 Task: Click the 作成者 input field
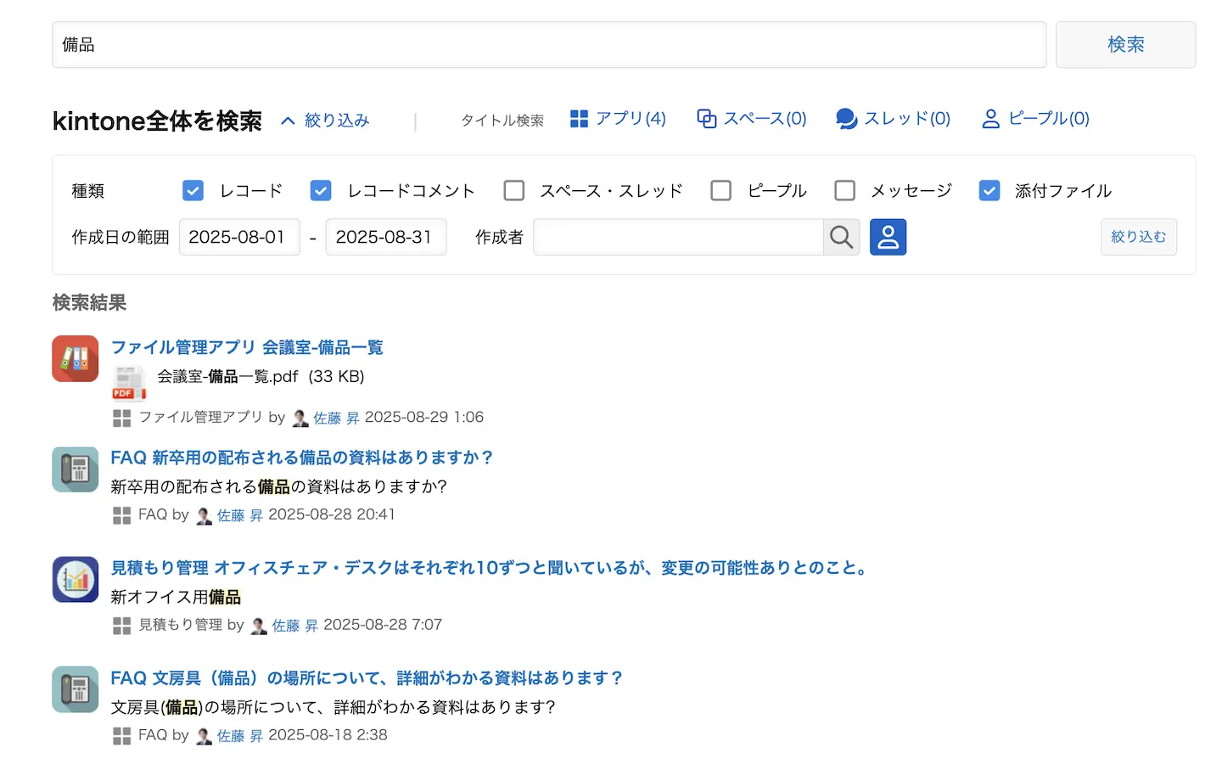(677, 237)
